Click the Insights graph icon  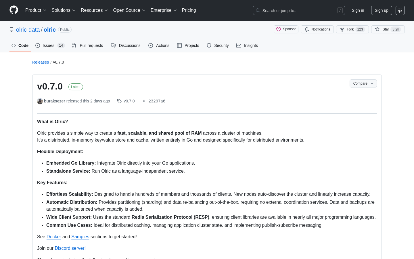[239, 45]
